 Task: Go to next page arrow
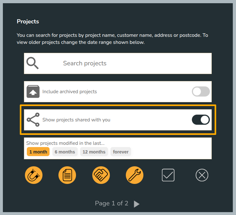137,204
